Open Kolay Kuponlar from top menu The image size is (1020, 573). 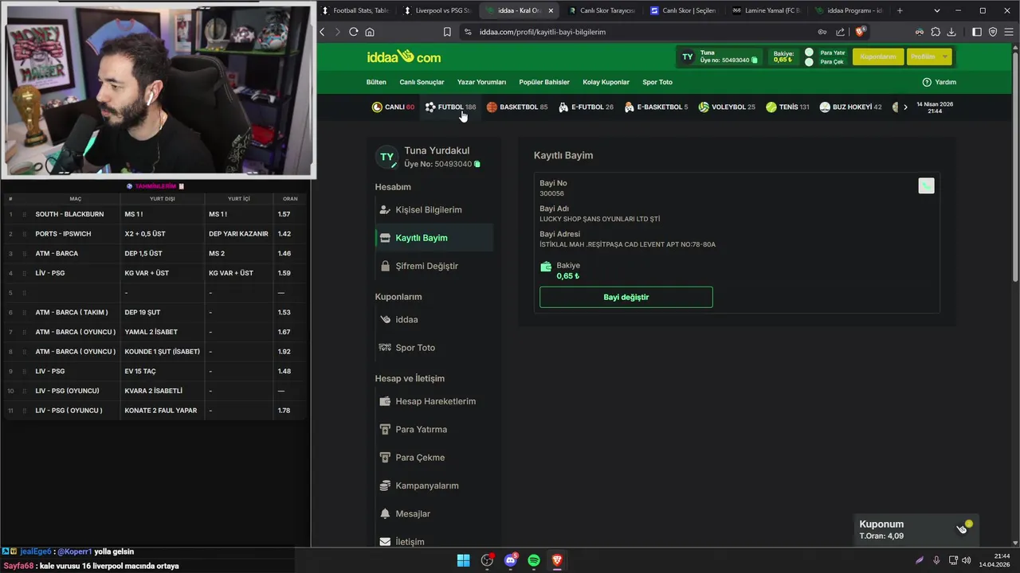coord(606,82)
